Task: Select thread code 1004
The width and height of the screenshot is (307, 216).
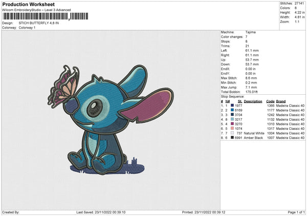Action: [271, 133]
